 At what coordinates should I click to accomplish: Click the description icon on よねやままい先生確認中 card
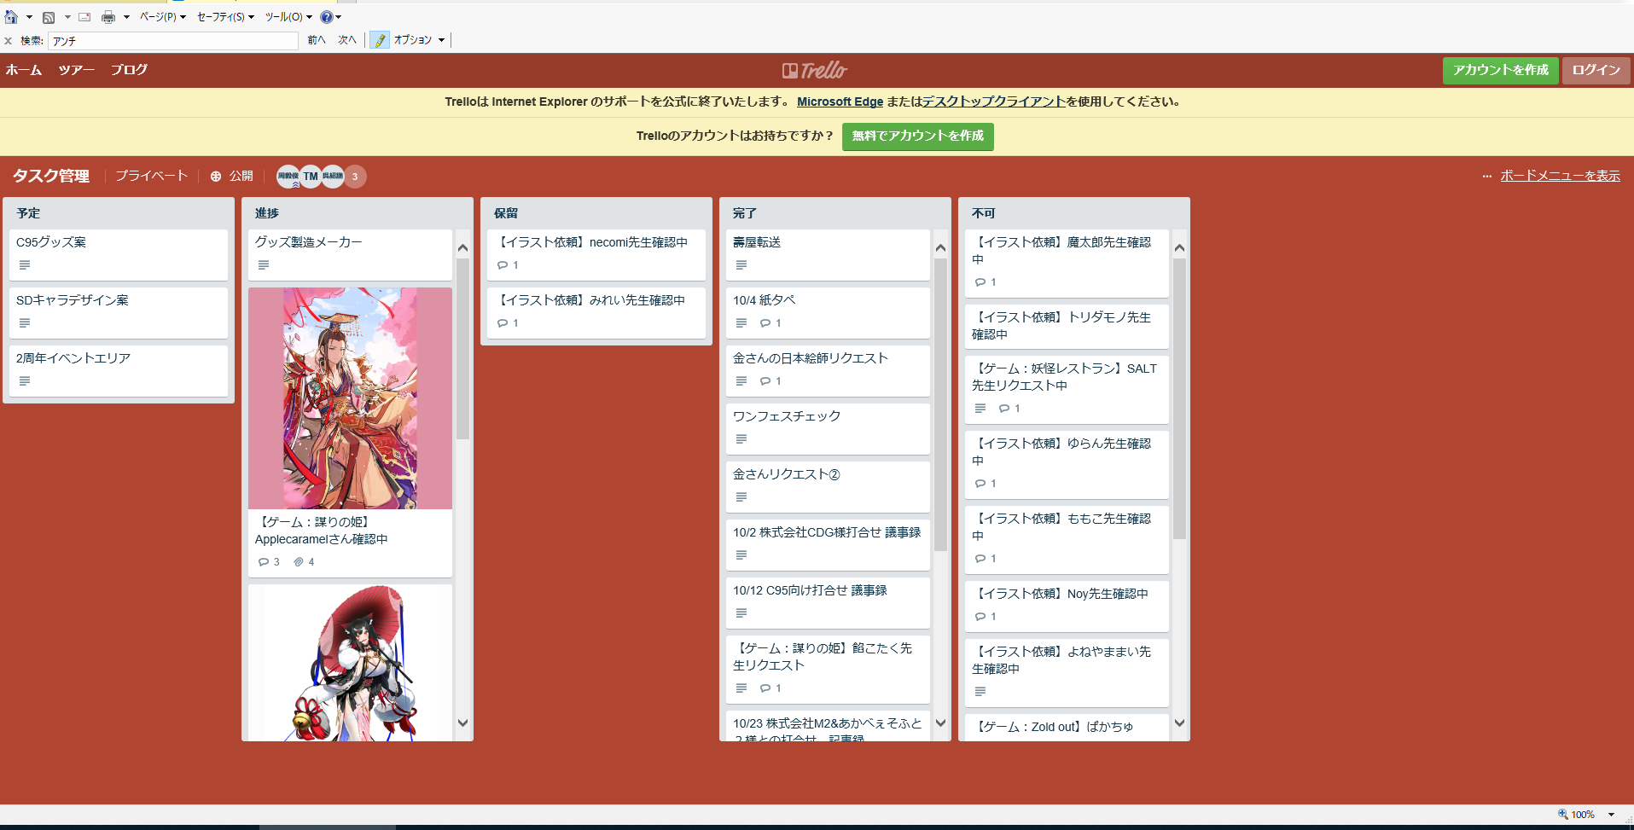click(980, 692)
